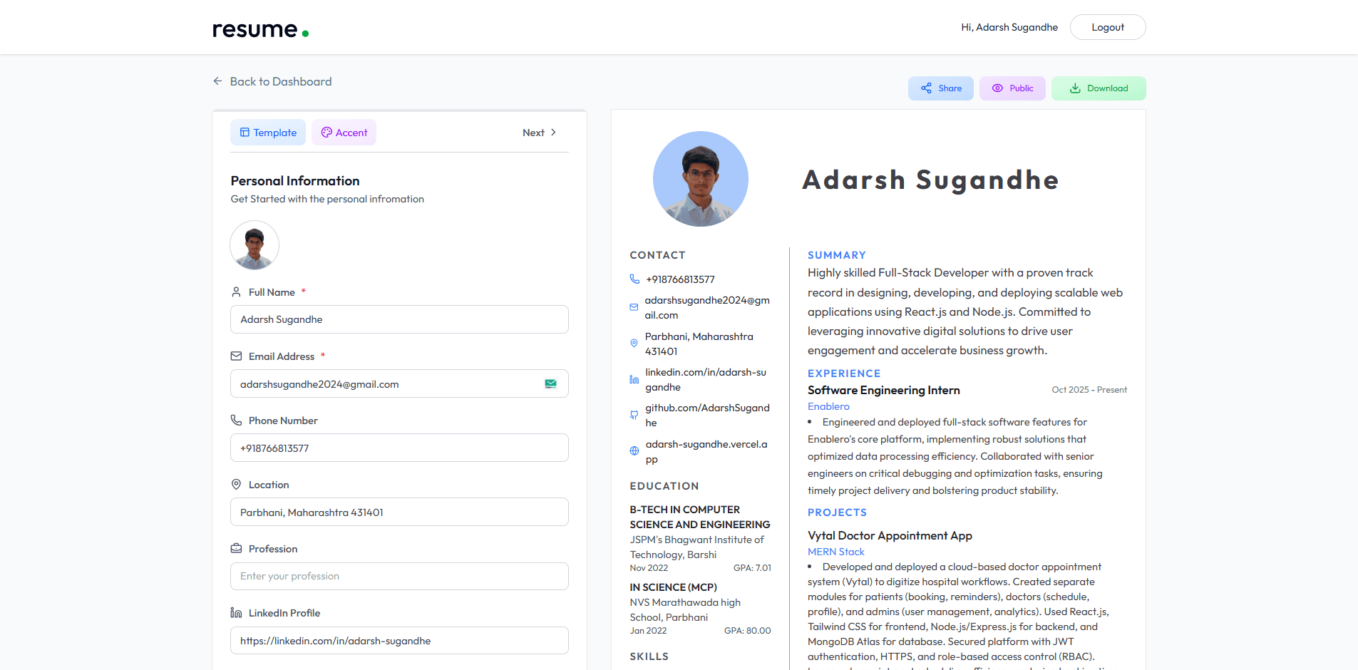Click the LinkedIn icon in the CONTACT section

634,378
